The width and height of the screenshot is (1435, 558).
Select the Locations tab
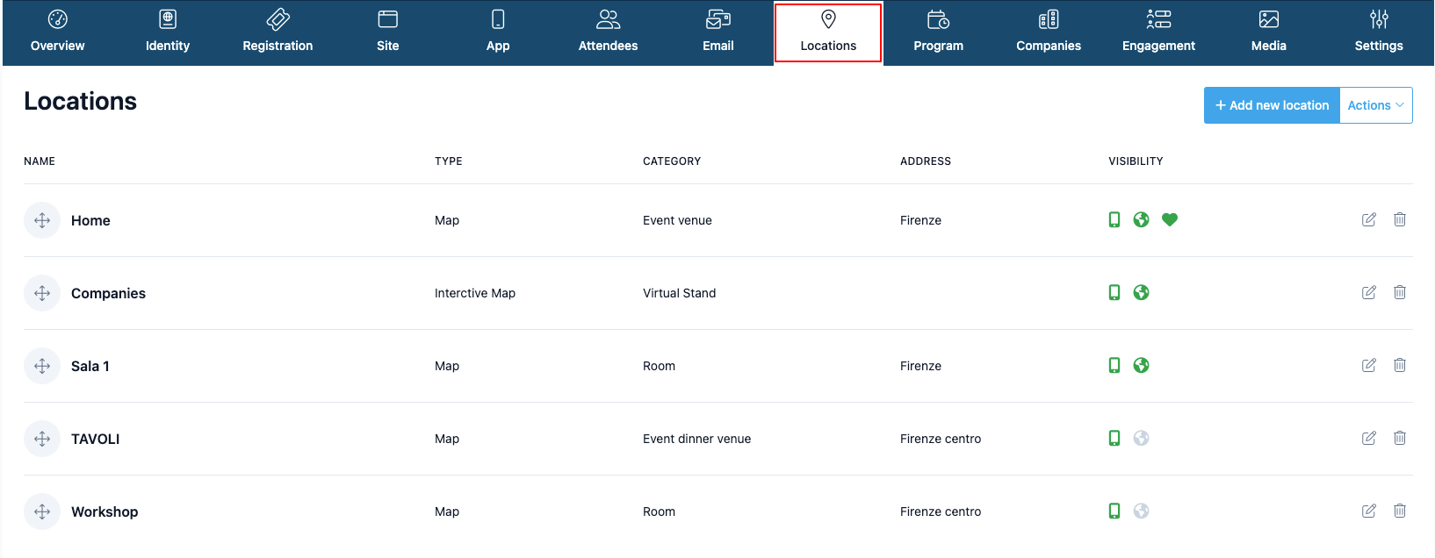coord(828,32)
